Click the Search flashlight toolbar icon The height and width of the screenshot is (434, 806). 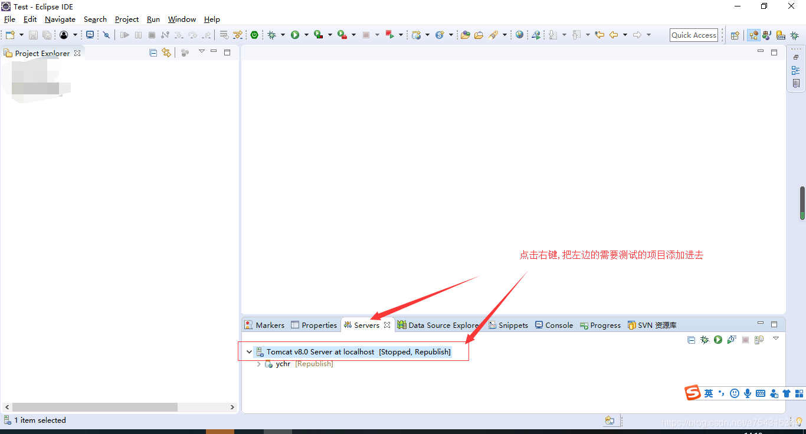[x=493, y=35]
